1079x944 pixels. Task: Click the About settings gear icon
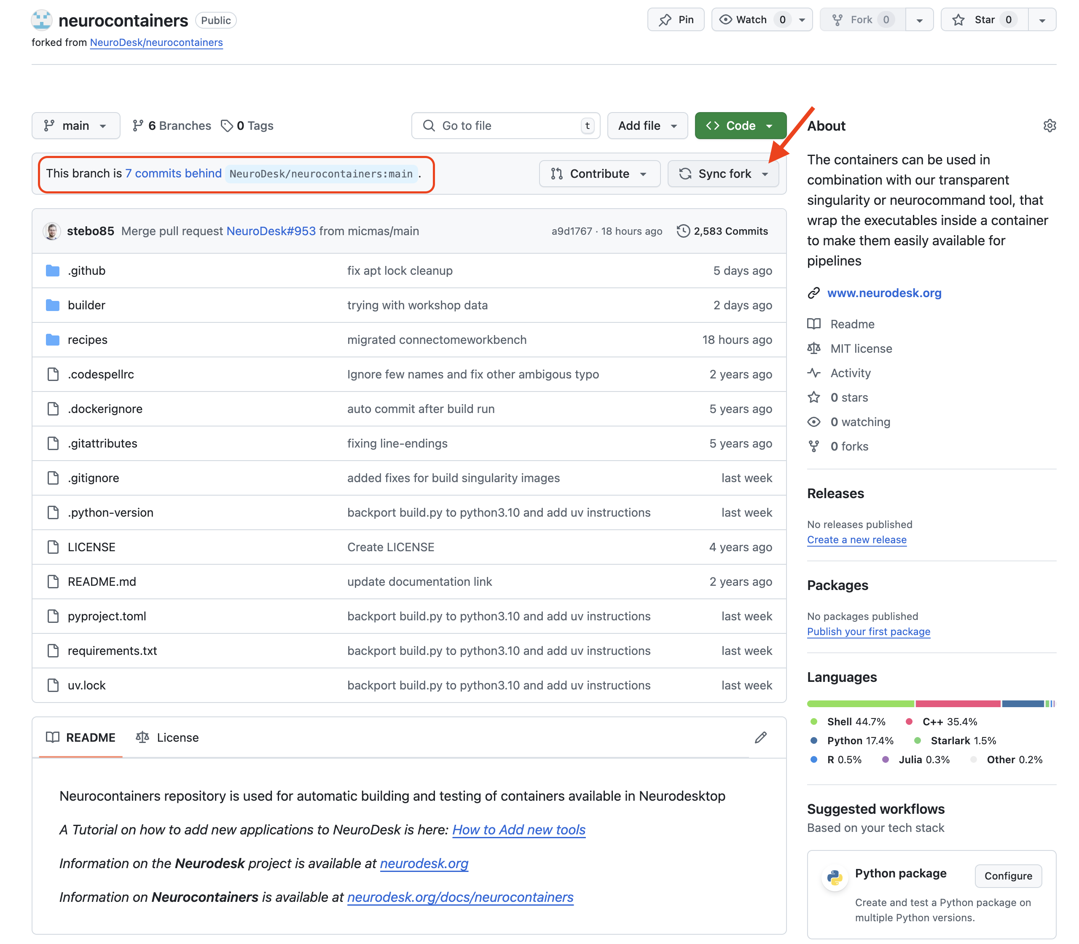point(1049,126)
